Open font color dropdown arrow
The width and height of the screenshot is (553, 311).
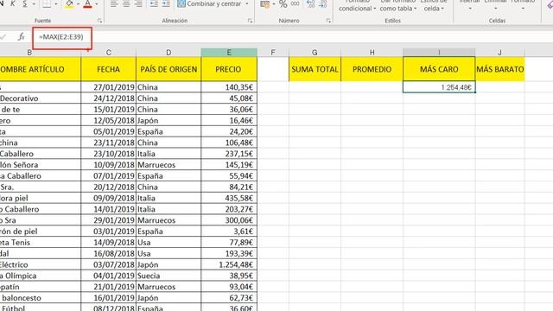(97, 3)
